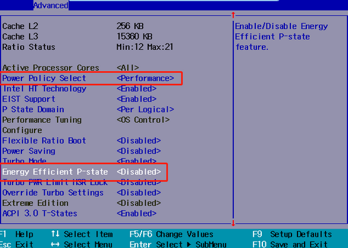Viewport: 348px width, 248px height.
Task: Click Ratio Status Min:12 Max:21 value
Action: [x=145, y=47]
